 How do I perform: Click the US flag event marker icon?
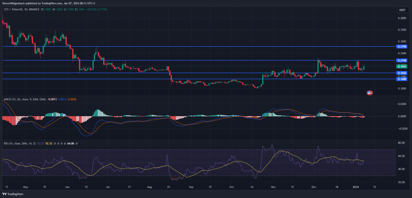click(369, 93)
